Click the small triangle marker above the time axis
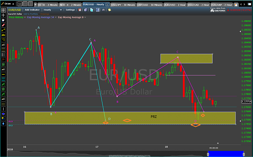This screenshot has height=157, width=253. (218, 143)
